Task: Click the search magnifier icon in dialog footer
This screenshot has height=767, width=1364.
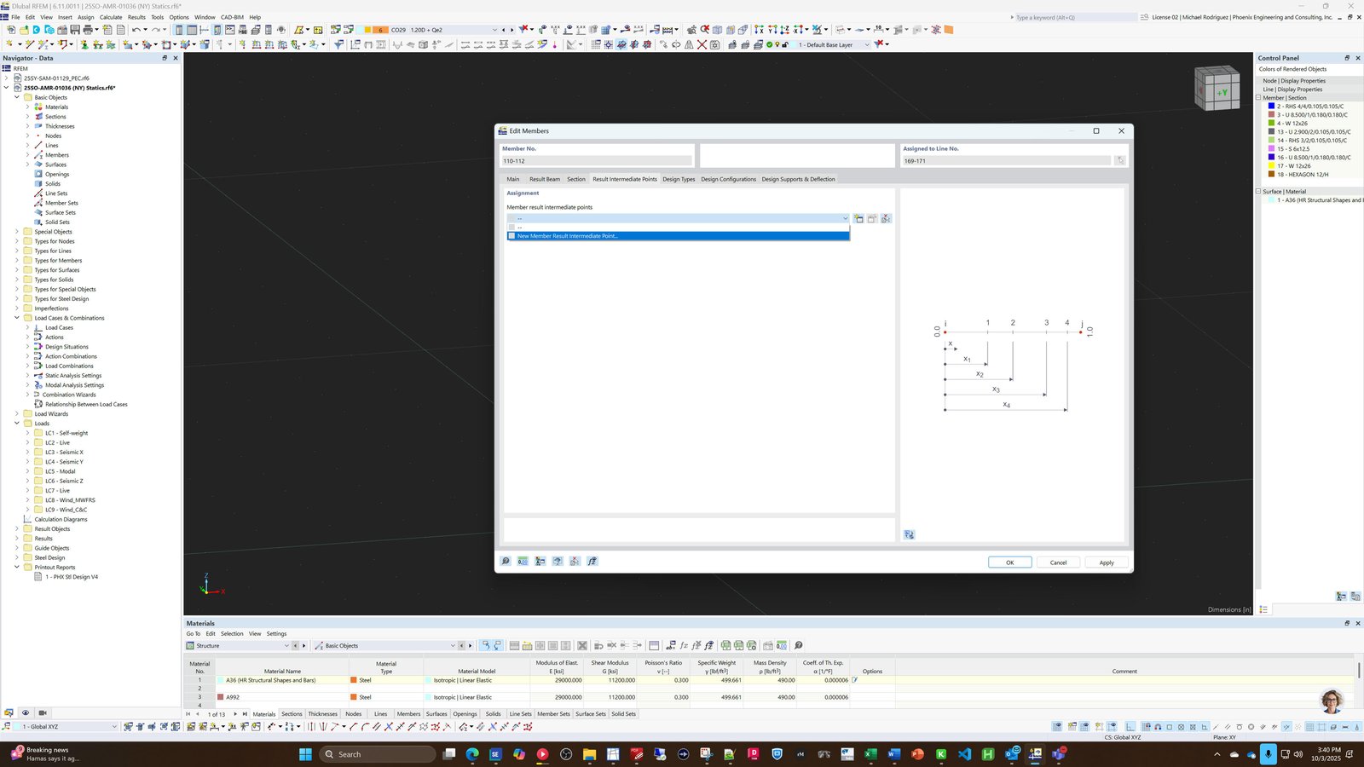Action: click(506, 561)
